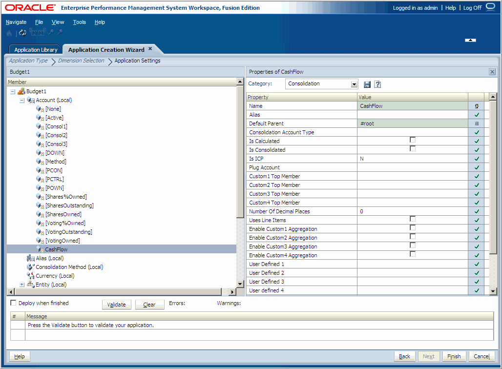
Task: Open the Tools menu
Action: point(79,22)
